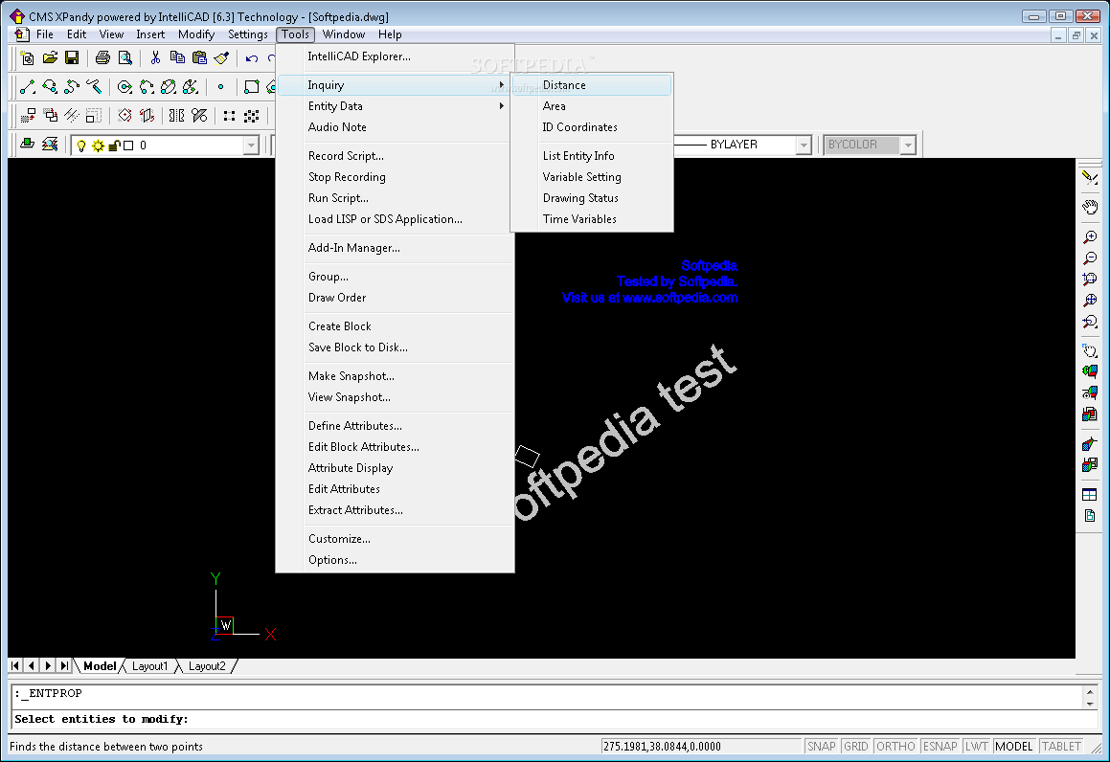Select the Pan hand tool
Screen dimensions: 1110x762
coord(1090,208)
